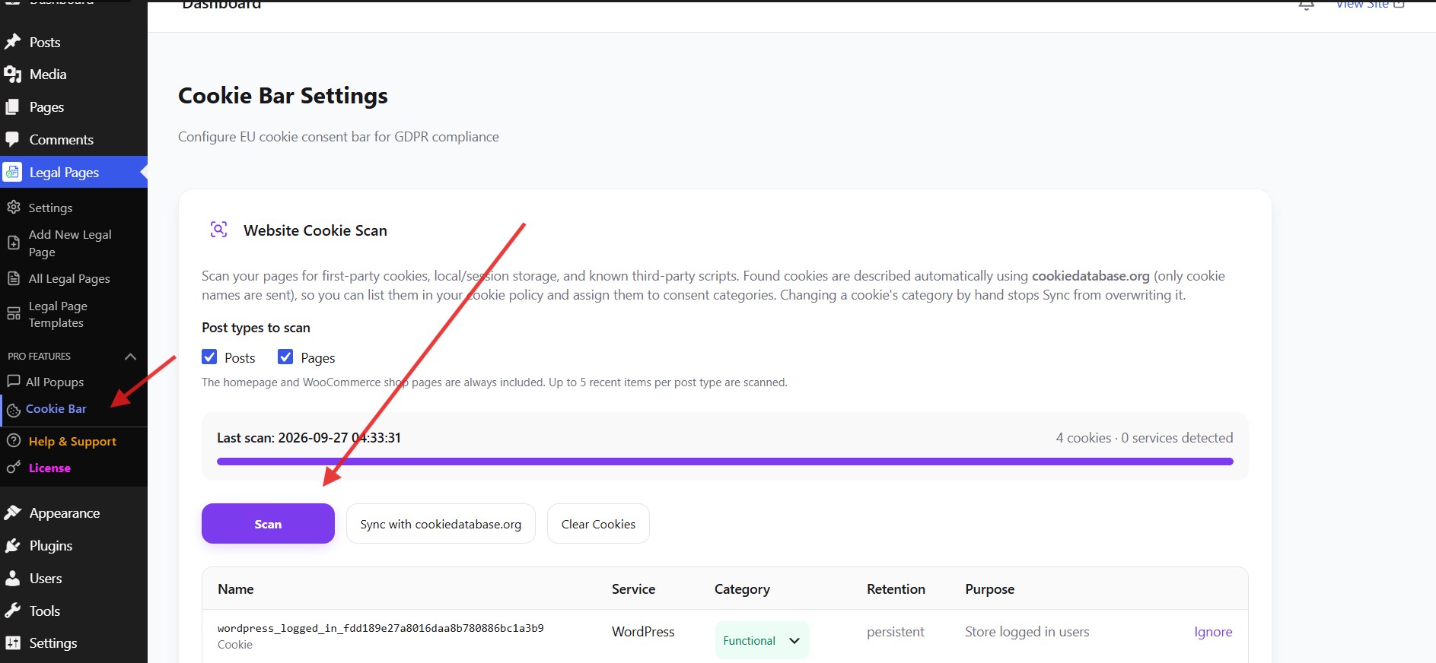Click the Cookie Bar Settings heading
The width and height of the screenshot is (1436, 663).
pos(283,96)
